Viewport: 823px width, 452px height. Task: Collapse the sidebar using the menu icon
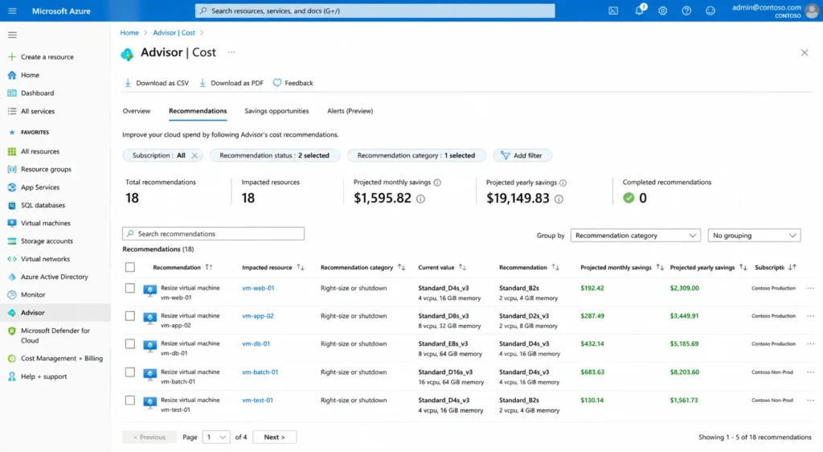pyautogui.click(x=12, y=35)
